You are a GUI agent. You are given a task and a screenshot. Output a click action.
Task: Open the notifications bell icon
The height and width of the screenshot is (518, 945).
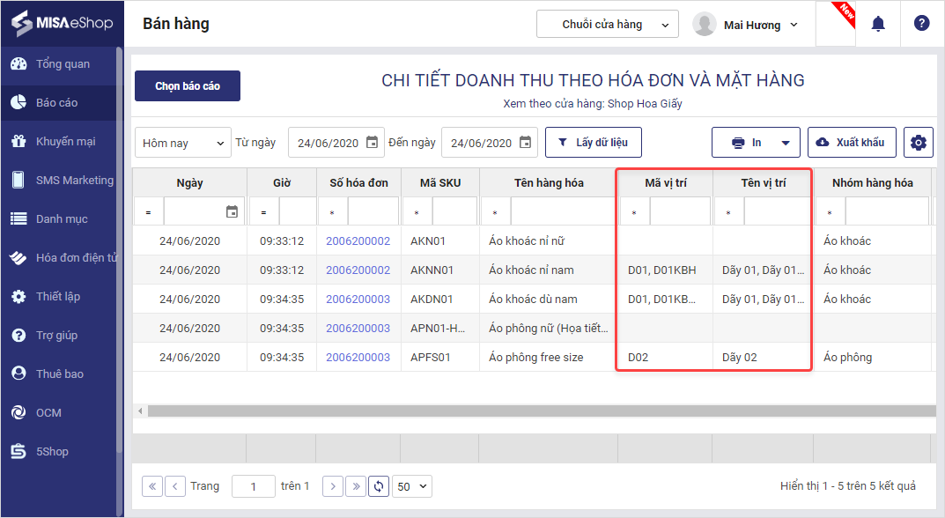(877, 25)
